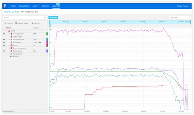Image resolution: width=194 pixels, height=115 pixels.
Task: Select the Transactions tree row
Action: (x=25, y=54)
